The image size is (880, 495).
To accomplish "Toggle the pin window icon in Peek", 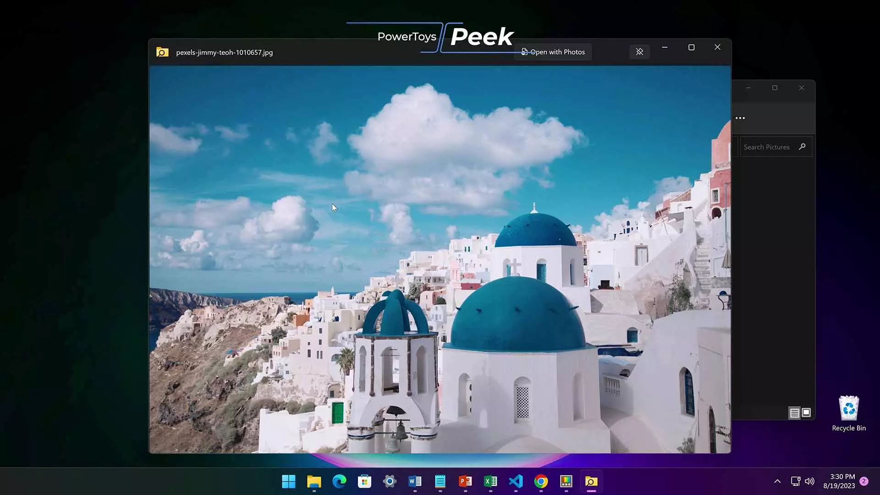I will click(639, 52).
